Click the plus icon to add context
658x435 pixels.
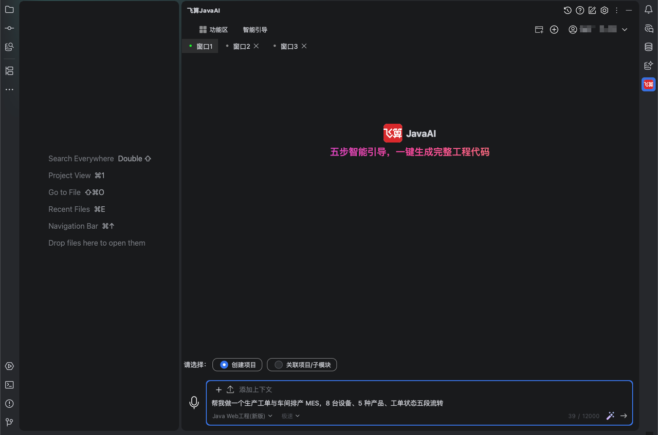coord(218,390)
